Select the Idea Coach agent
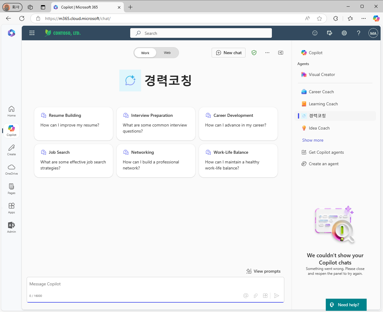Viewport: 383px width, 312px height. click(x=335, y=128)
